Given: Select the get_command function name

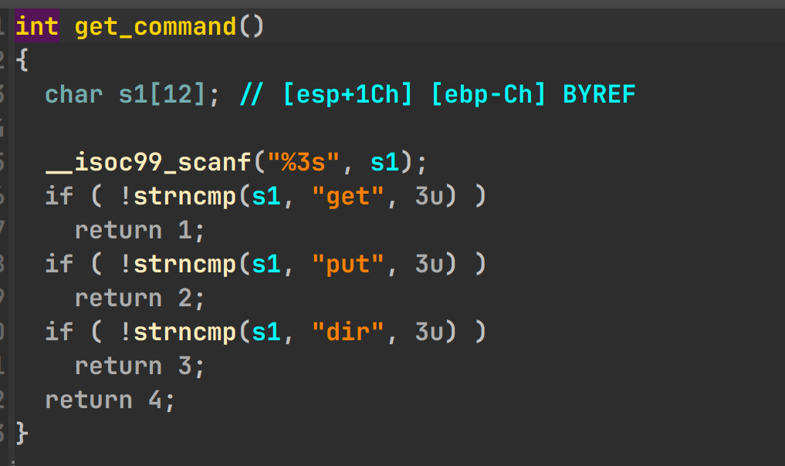Looking at the screenshot, I should (x=155, y=27).
